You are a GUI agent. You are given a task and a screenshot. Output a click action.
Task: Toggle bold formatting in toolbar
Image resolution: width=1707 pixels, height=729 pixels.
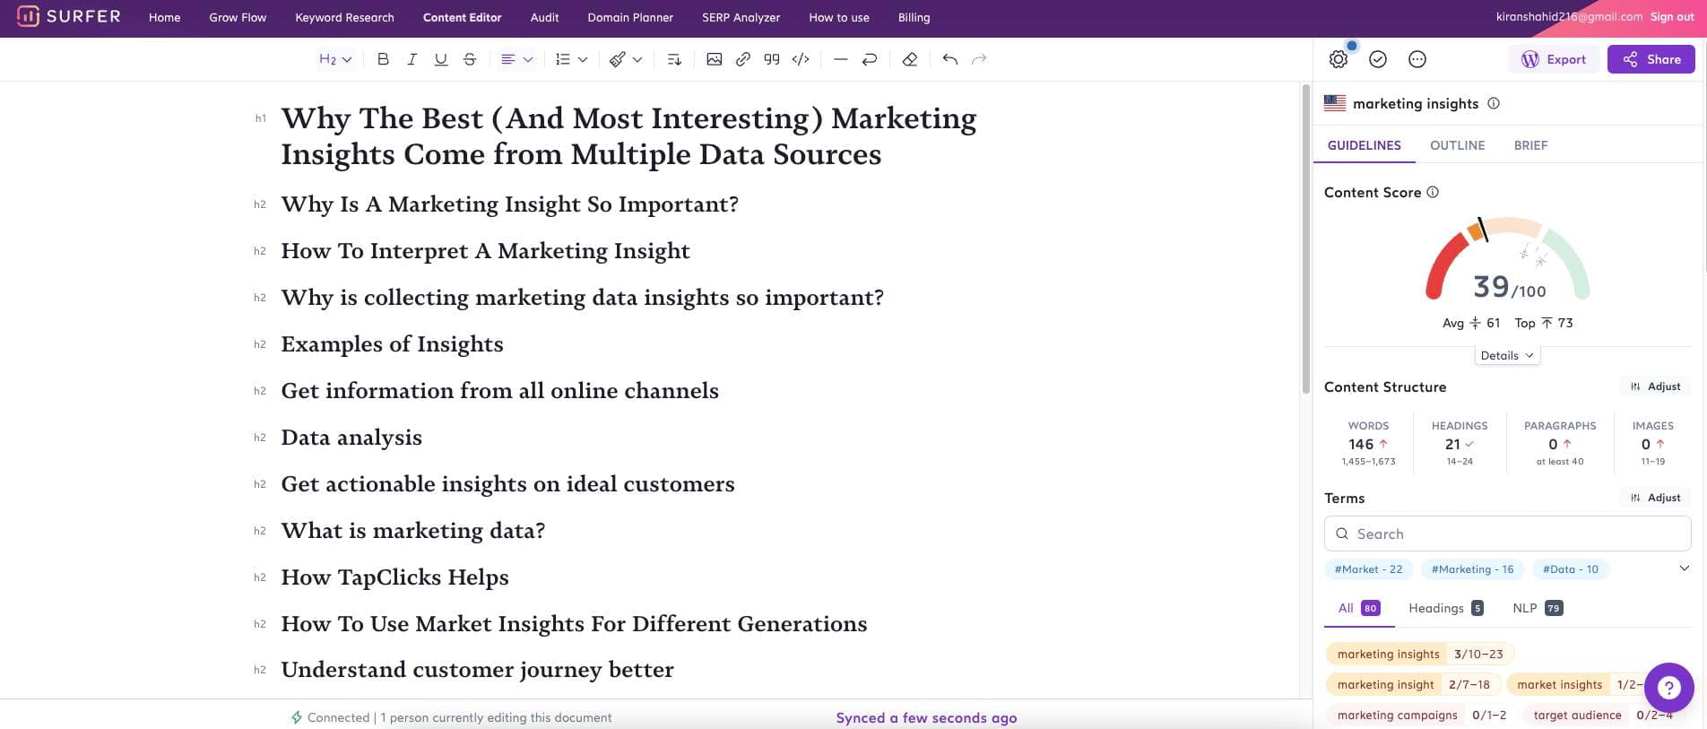tap(383, 59)
